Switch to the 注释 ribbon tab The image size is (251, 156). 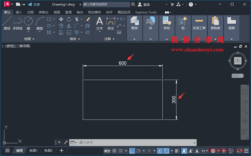point(30,12)
